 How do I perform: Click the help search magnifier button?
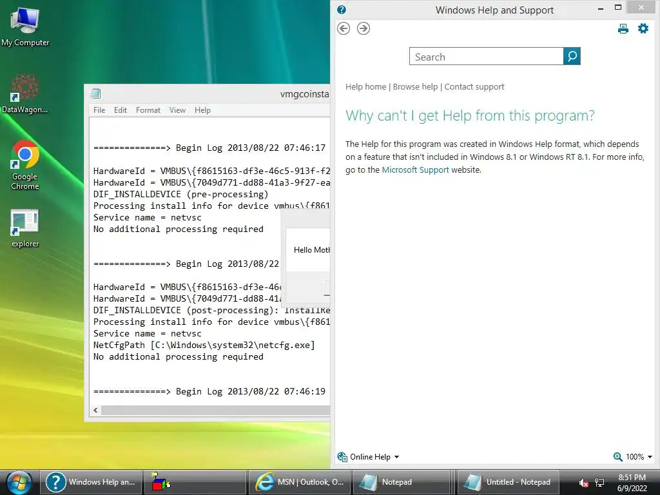[x=572, y=56]
